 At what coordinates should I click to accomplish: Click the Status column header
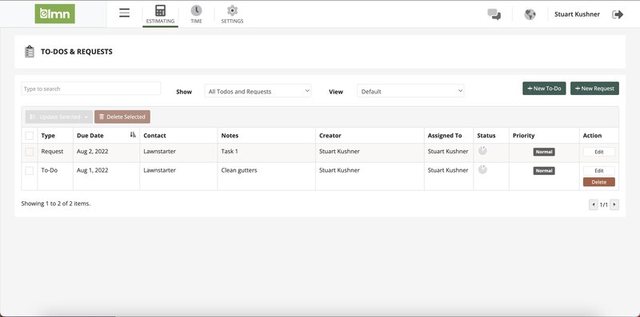pos(486,136)
